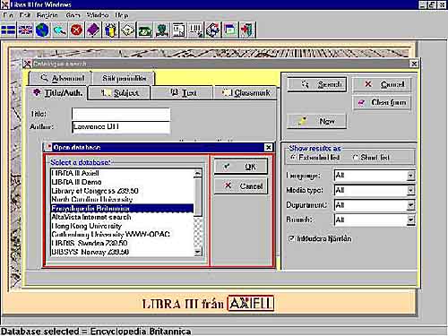Confirm database with OK button
The height and width of the screenshot is (336, 448).
241,167
